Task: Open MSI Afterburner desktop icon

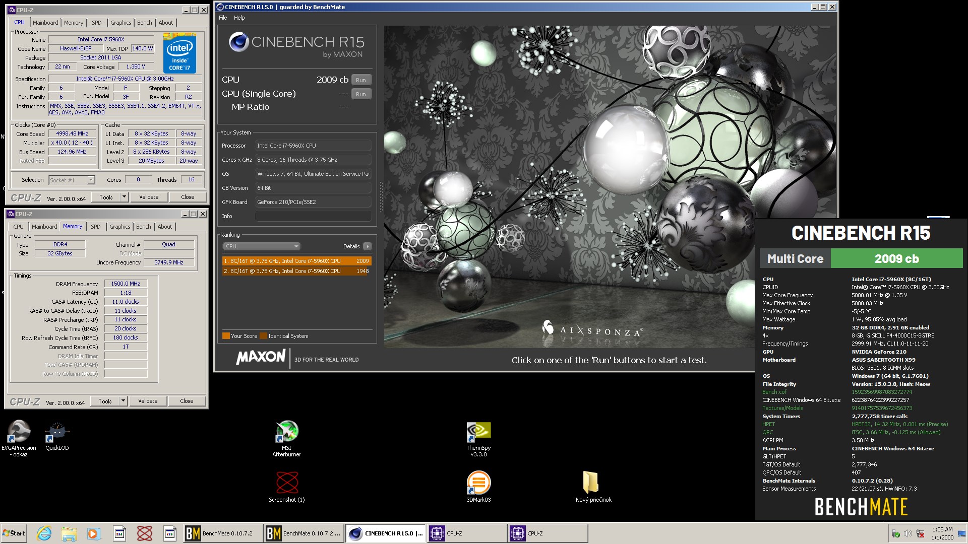Action: (x=286, y=438)
